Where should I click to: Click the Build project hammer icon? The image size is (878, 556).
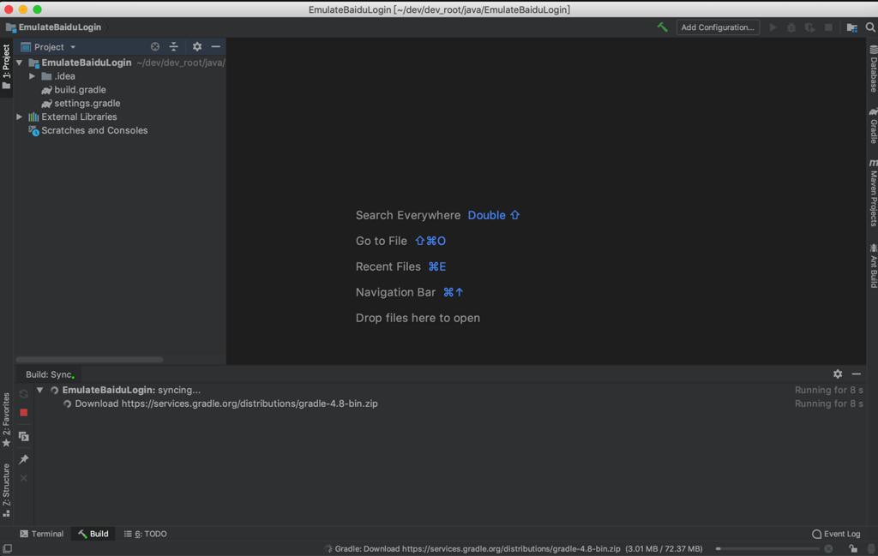[663, 27]
